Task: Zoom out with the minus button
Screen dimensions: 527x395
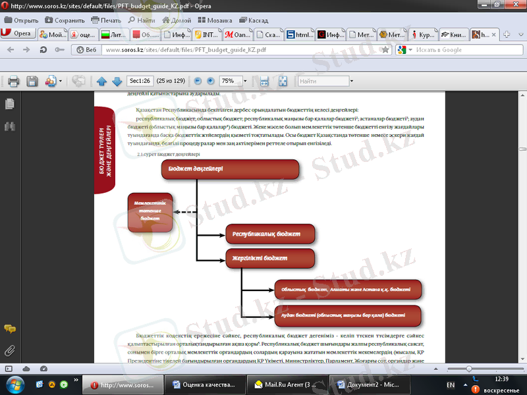Action: pos(198,81)
